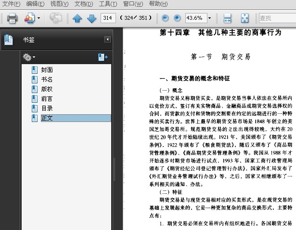This screenshot has width=296, height=230.
Task: Go to next page with down arrow
Action: point(92,18)
